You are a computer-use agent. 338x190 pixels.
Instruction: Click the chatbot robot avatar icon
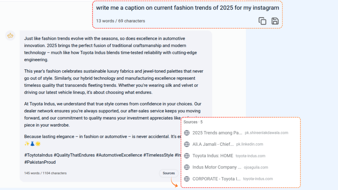point(10,36)
